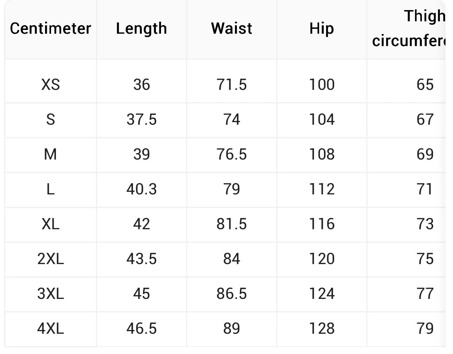Select the M size row label
This screenshot has height=354, width=453.
tap(51, 154)
